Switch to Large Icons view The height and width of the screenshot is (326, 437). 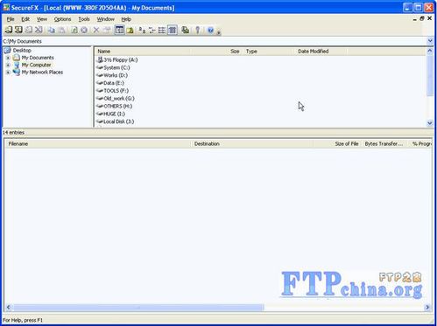point(142,30)
